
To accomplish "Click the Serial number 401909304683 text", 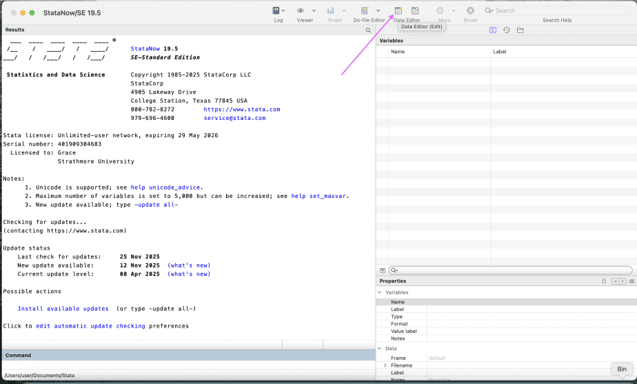I will pos(52,144).
